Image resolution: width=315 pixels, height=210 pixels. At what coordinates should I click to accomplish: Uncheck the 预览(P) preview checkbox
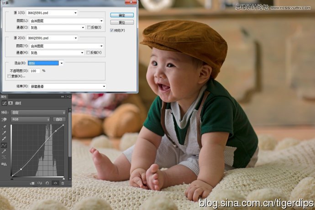click(x=112, y=30)
